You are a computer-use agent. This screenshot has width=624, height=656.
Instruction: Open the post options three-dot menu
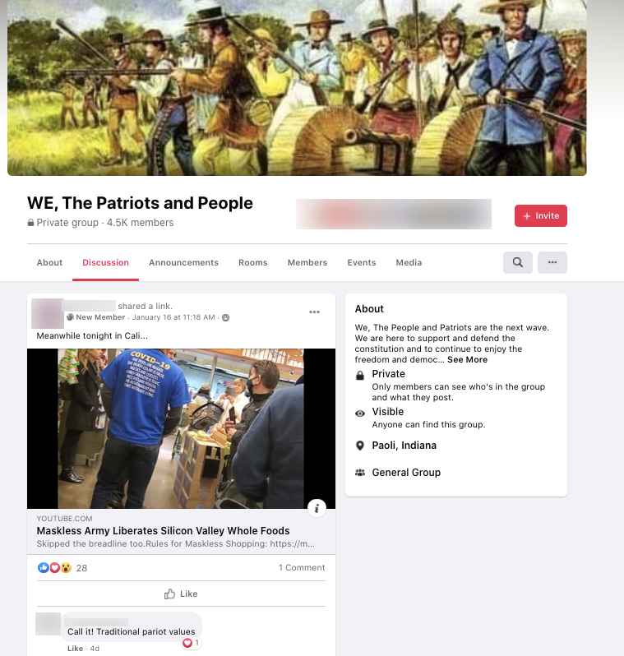314,312
